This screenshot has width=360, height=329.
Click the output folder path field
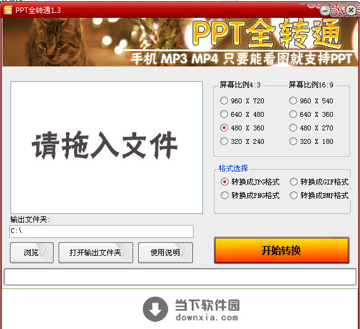click(102, 231)
